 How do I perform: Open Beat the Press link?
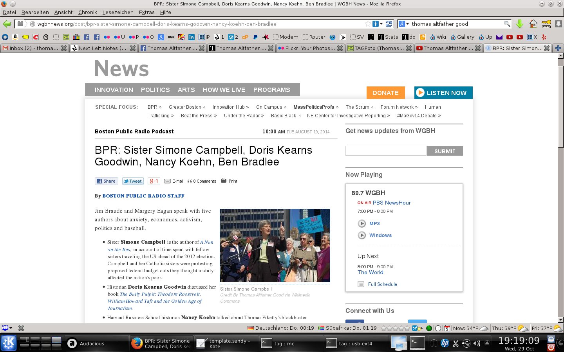(199, 115)
